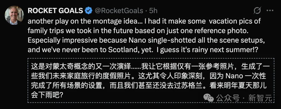Click the "会下雨吧?" translation line
Screen dimensions: 281x109
47,95
